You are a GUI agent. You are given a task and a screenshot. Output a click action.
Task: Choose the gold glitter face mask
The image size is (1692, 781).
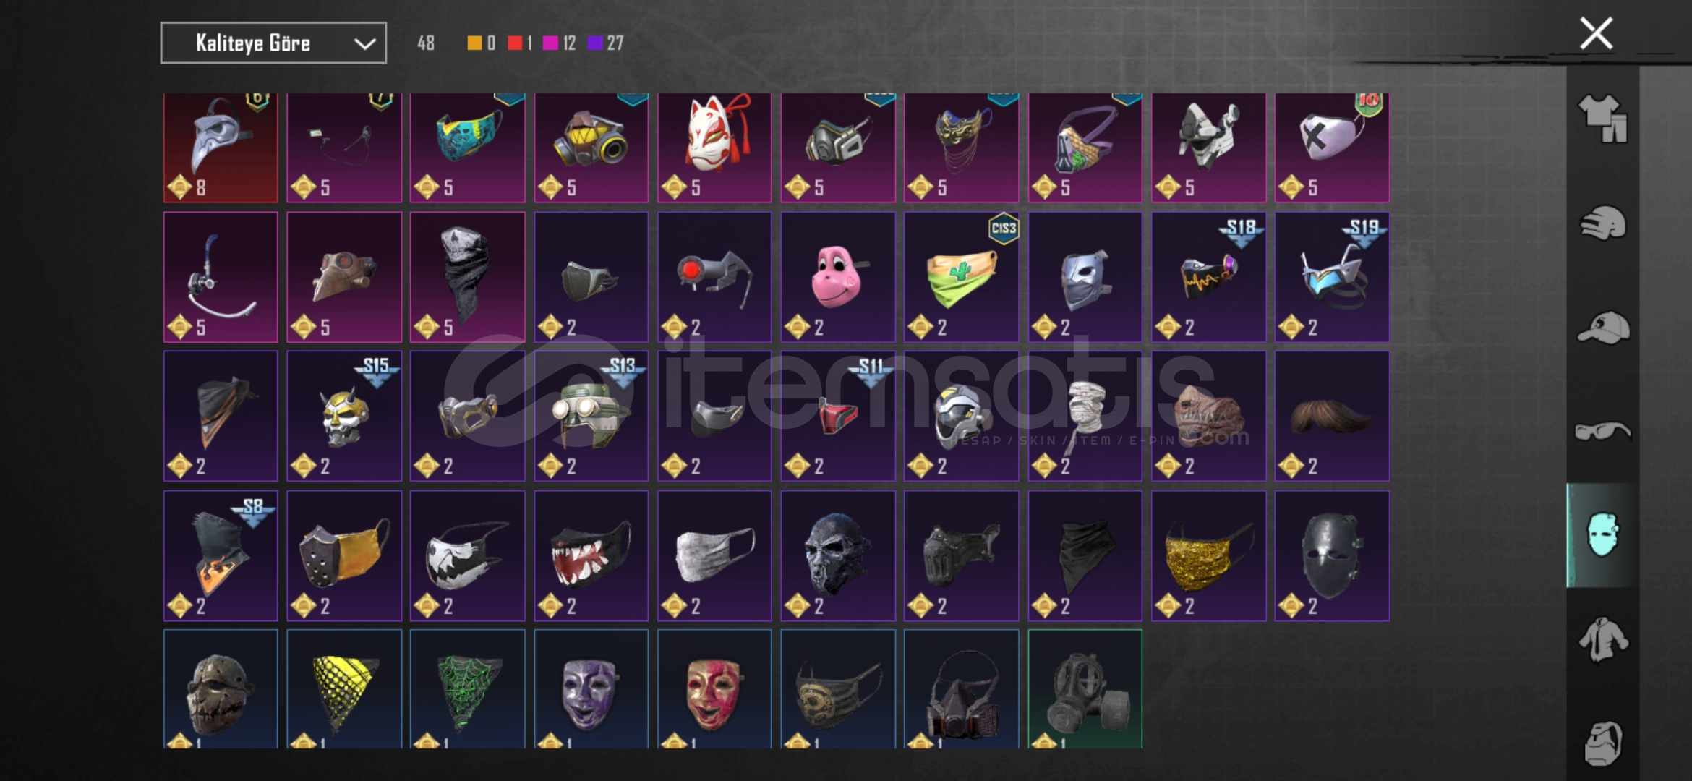tap(1208, 555)
